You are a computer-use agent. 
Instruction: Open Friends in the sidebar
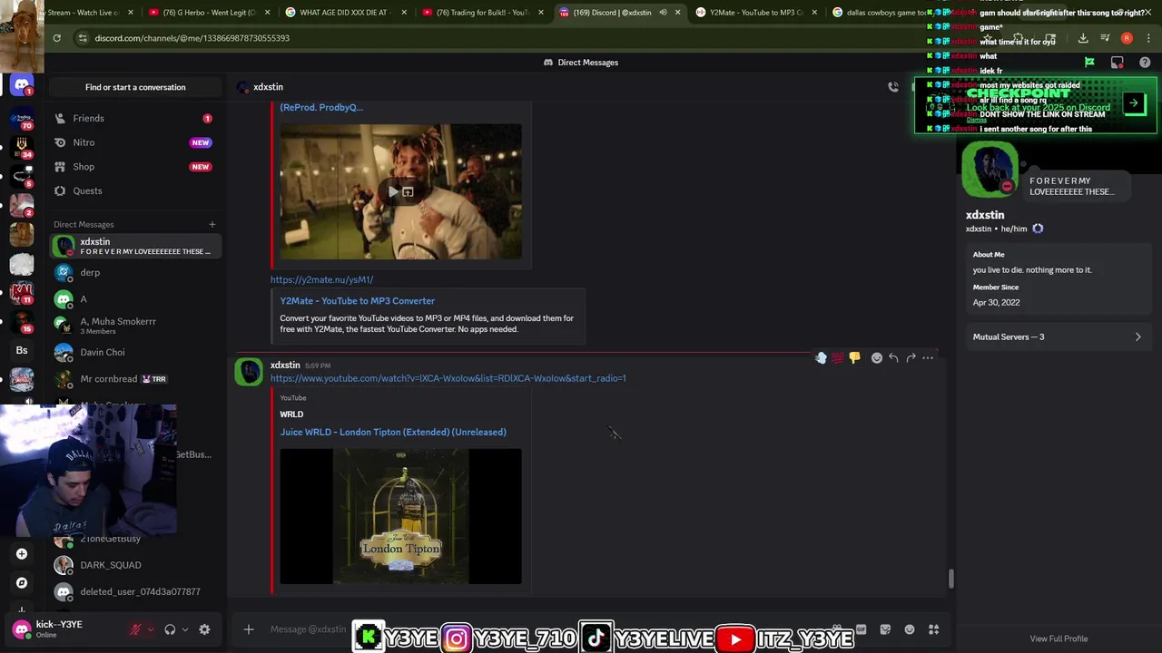[x=135, y=118]
